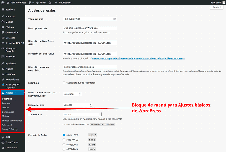Open the Suscriptor default role dropdown
226x152 pixels.
click(72, 94)
